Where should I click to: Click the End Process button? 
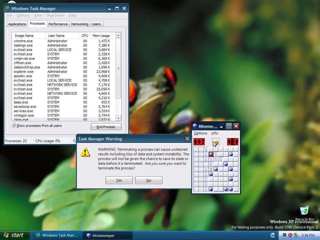106,127
